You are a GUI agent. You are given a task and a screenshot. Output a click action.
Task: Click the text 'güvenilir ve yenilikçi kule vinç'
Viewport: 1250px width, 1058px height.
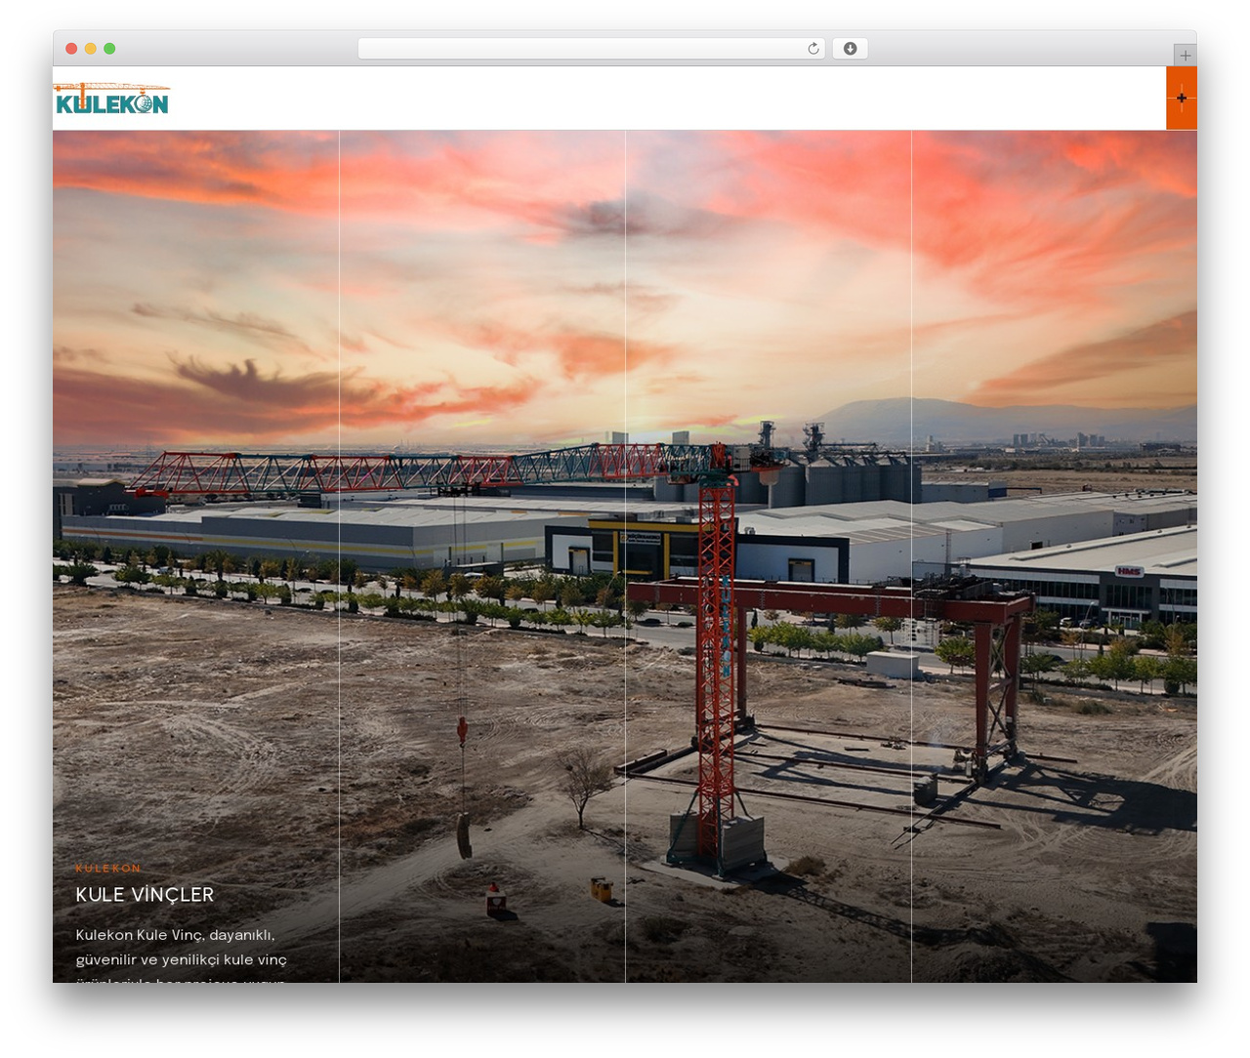point(182,959)
